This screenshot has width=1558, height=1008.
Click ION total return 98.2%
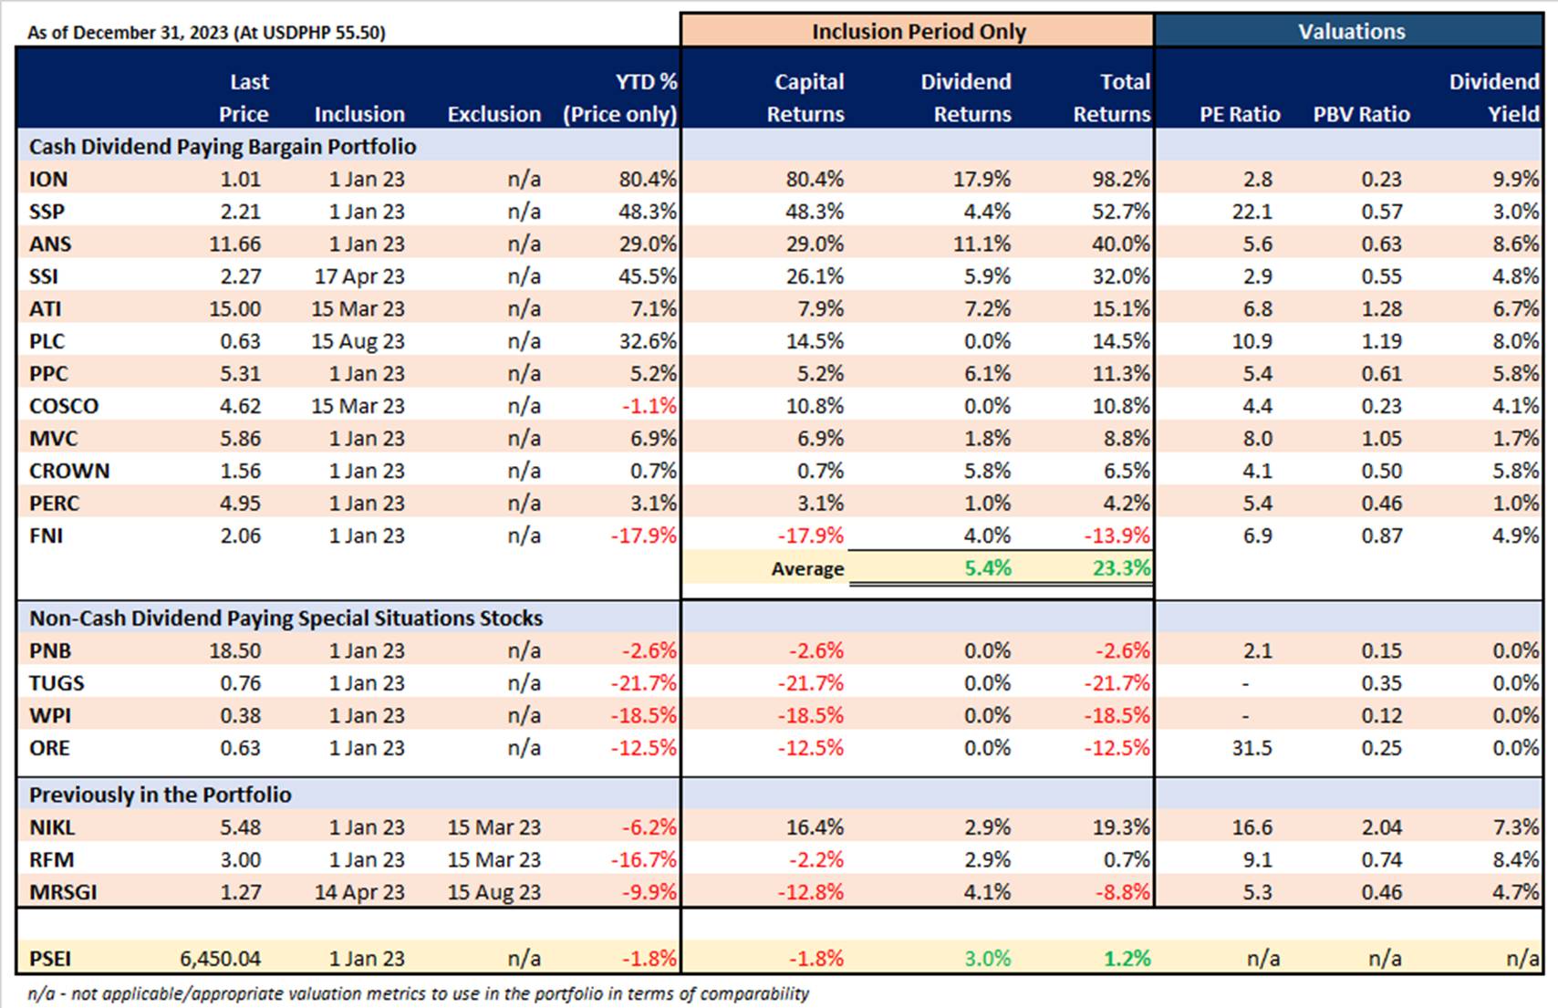(x=1121, y=179)
